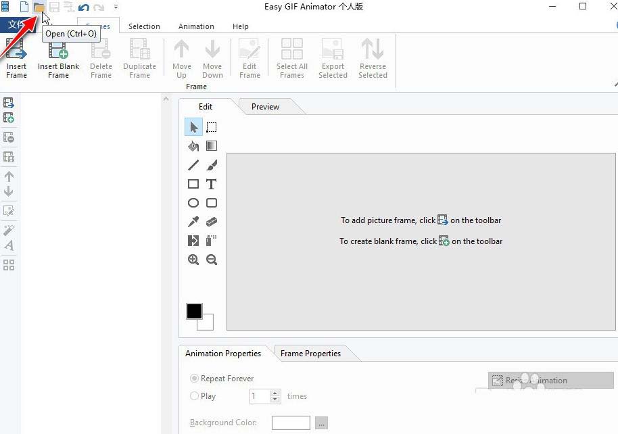This screenshot has height=434, width=618.
Task: Select the eyedropper color picker tool
Action: point(193,222)
